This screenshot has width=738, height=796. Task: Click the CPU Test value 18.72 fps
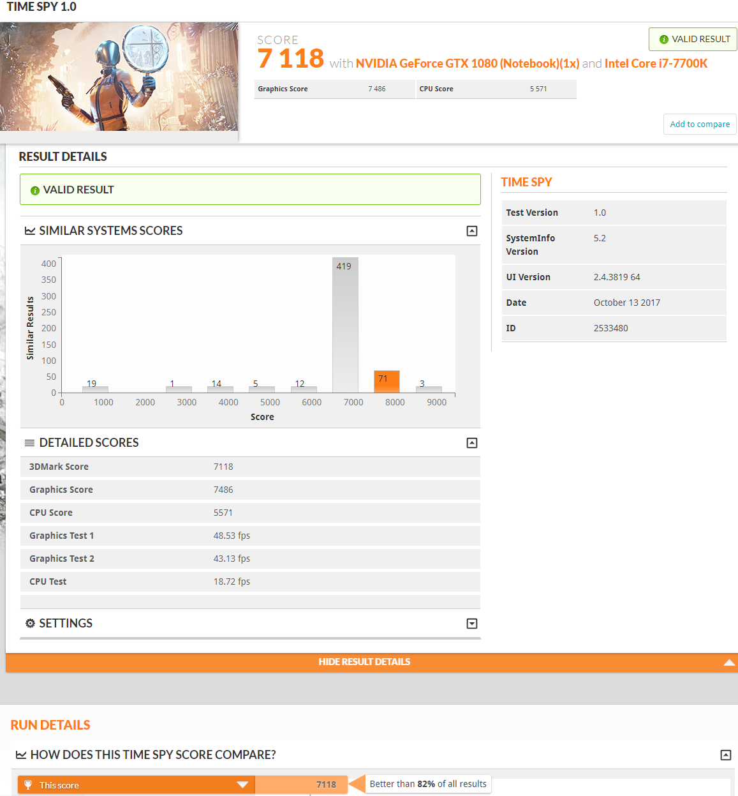[x=232, y=582]
